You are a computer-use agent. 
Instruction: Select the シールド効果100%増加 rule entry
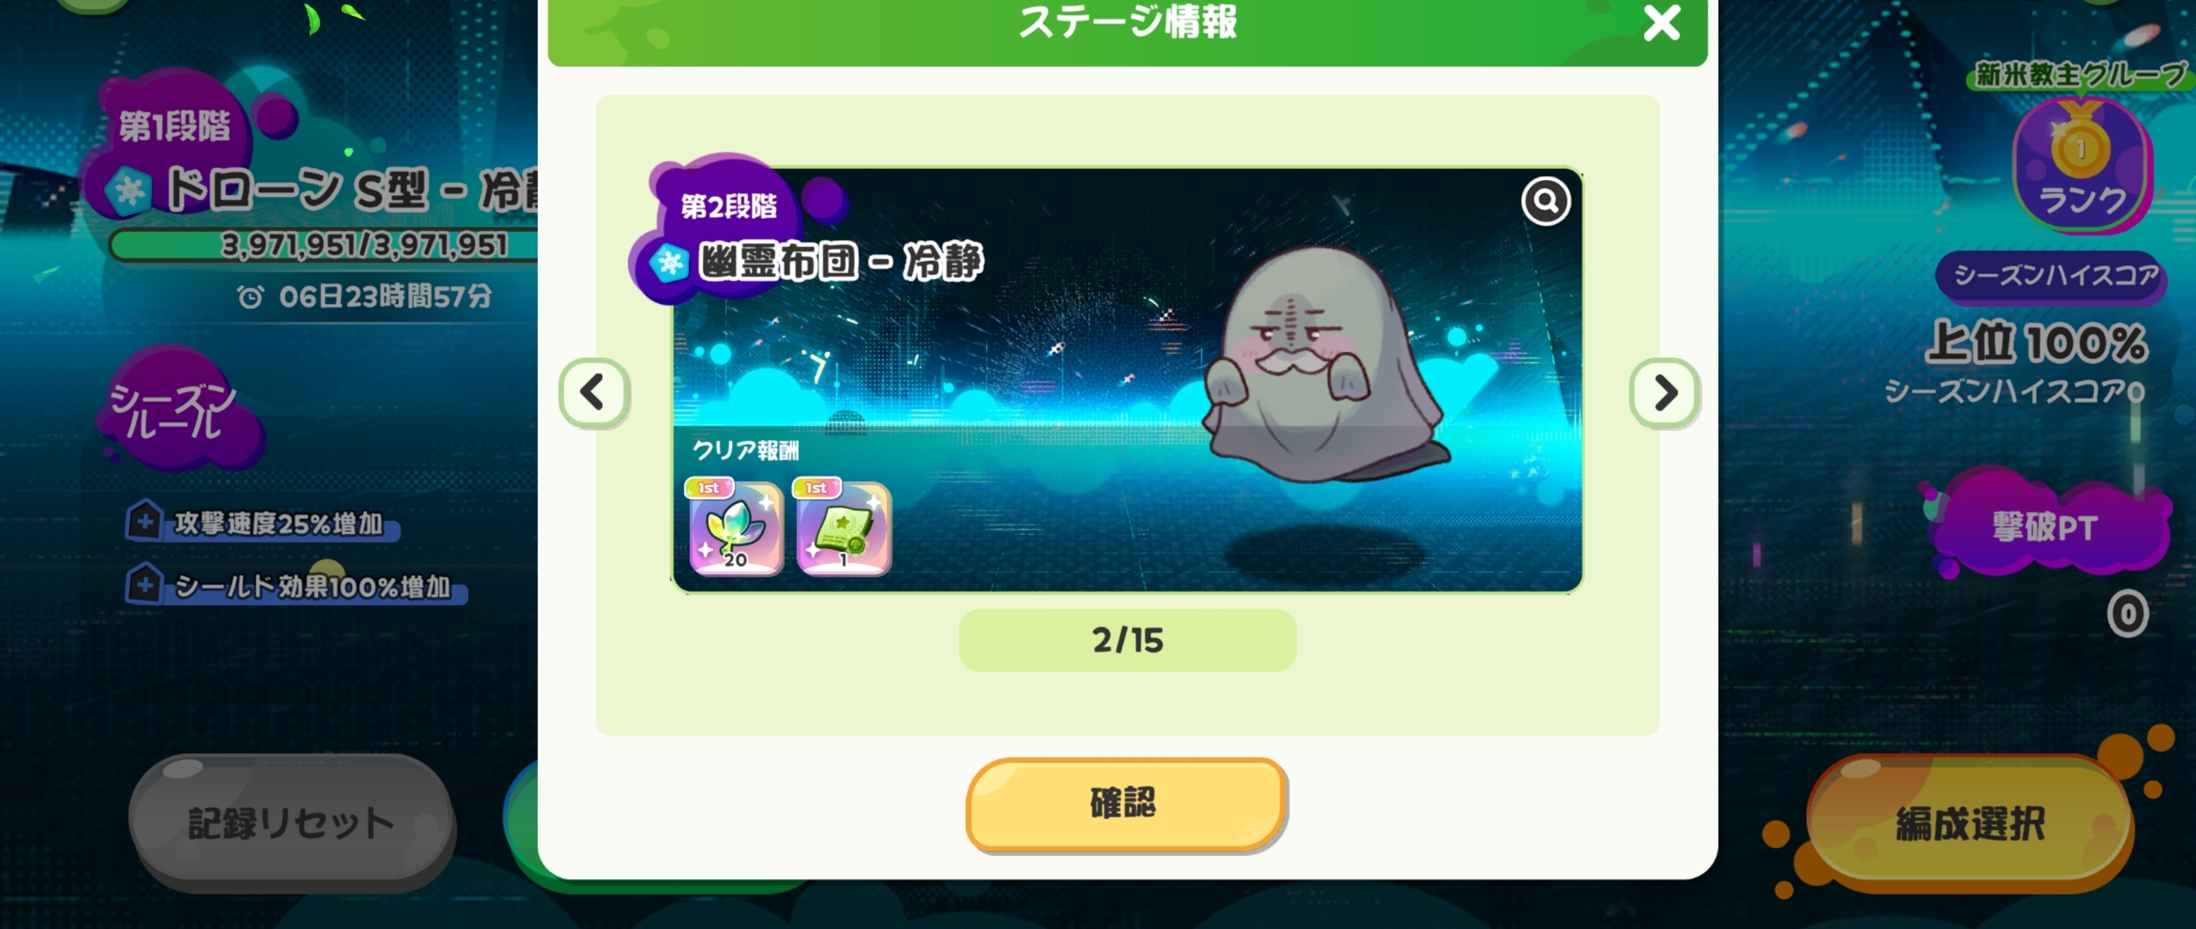click(x=296, y=586)
